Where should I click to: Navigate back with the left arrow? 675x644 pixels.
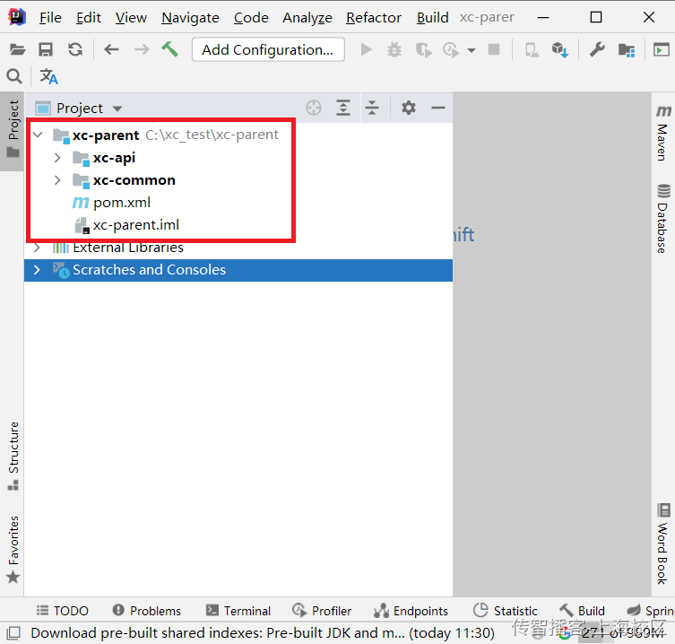tap(111, 50)
